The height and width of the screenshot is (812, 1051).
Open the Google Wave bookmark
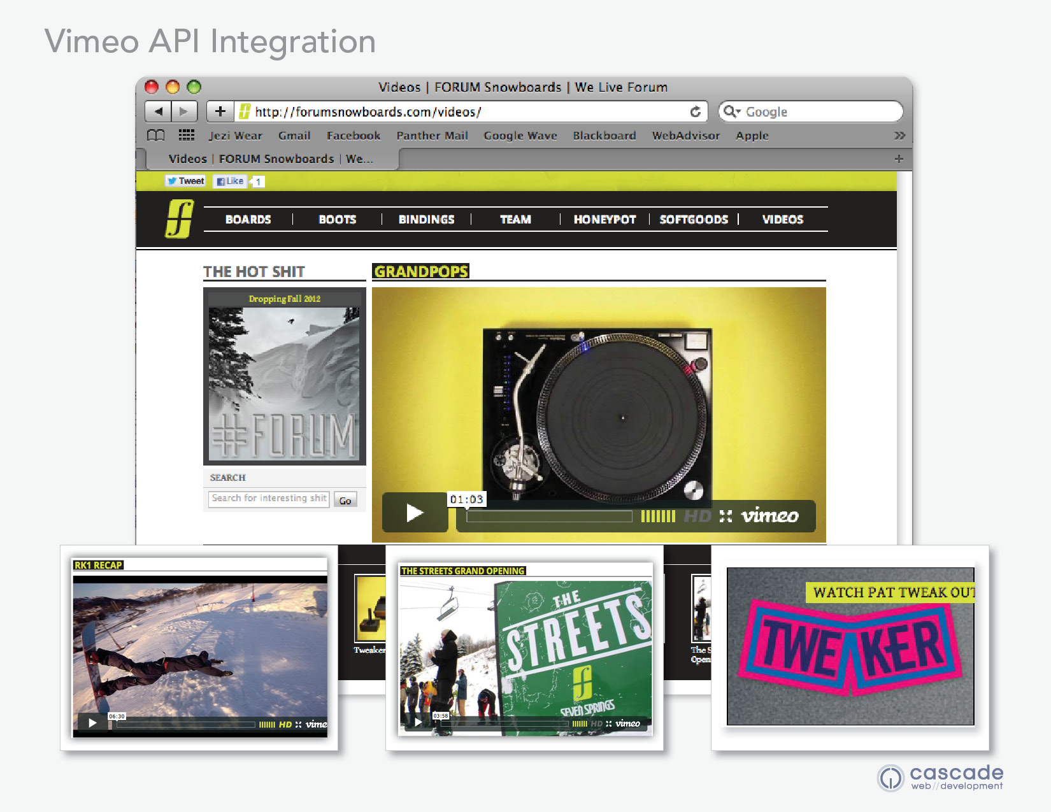click(x=520, y=136)
